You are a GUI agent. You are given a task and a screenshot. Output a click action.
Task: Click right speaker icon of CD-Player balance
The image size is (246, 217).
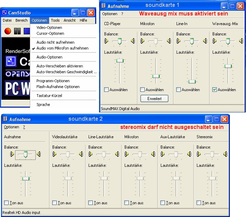133,41
